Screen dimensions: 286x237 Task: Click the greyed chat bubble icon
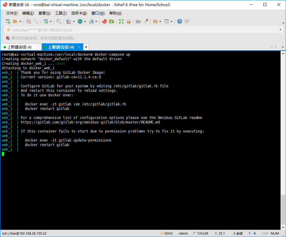pos(187,21)
